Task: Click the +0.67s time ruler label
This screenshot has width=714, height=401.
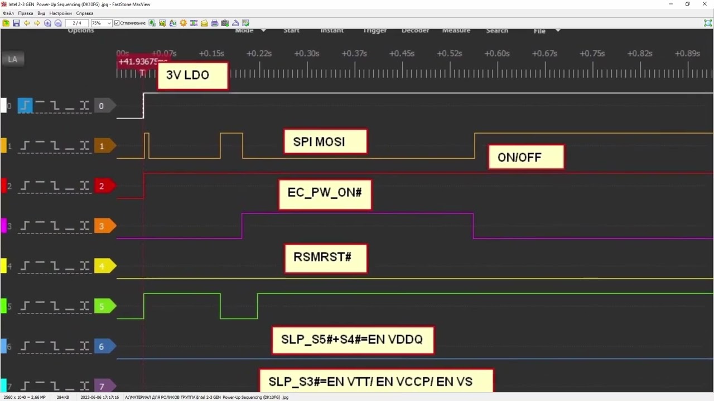Action: tap(544, 53)
